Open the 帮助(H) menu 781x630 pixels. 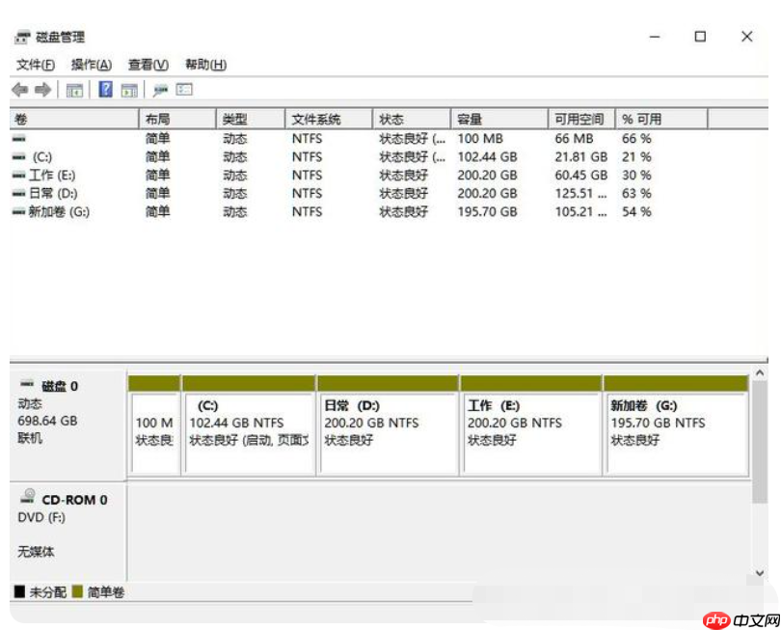(205, 65)
